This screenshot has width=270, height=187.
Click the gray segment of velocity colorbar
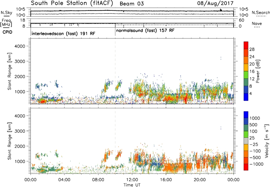(x=246, y=141)
